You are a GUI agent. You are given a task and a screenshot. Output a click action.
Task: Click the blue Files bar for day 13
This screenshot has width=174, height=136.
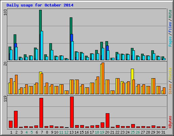click(x=72, y=37)
